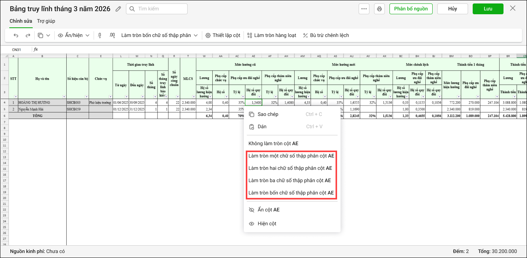Click the Tìm kiếm search field

(x=157, y=9)
